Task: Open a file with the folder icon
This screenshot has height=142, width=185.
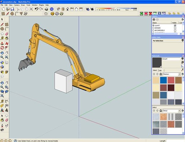Action: pyautogui.click(x=8, y=9)
